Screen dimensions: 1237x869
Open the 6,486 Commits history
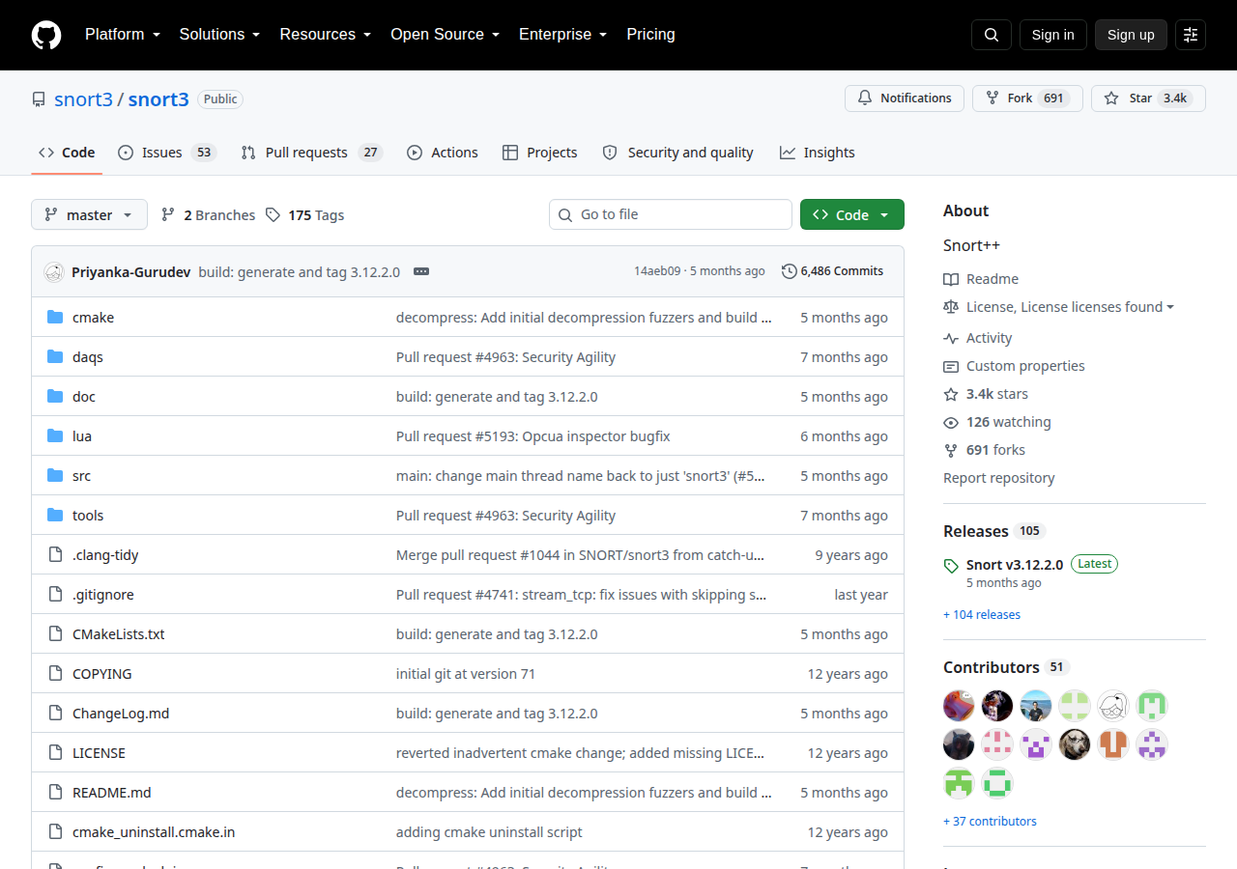tap(833, 271)
